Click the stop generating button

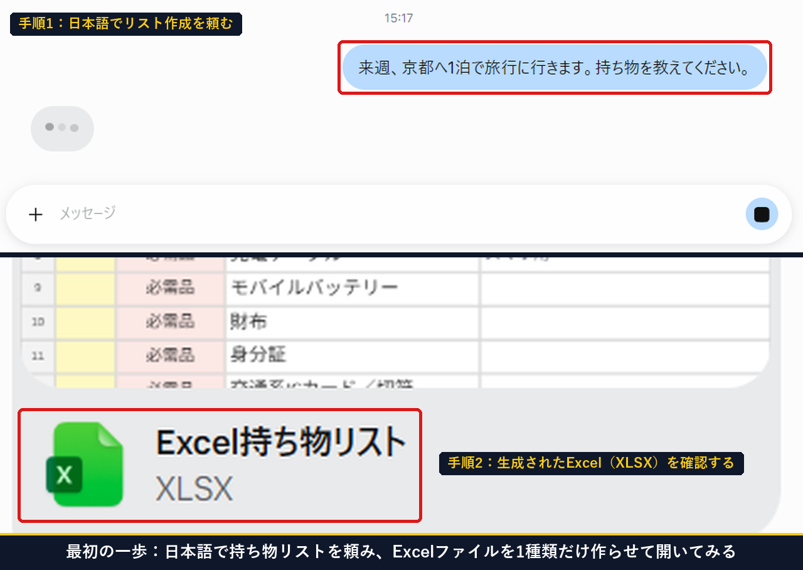[x=762, y=215]
